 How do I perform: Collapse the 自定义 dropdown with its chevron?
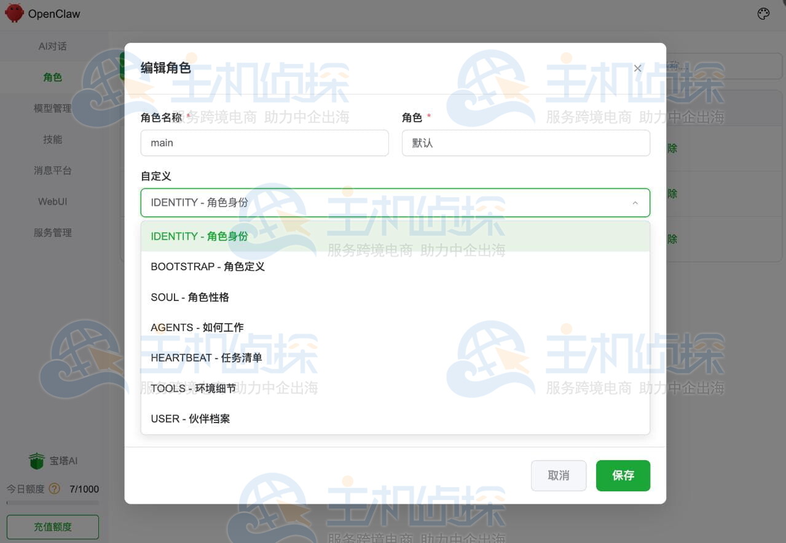pos(635,202)
